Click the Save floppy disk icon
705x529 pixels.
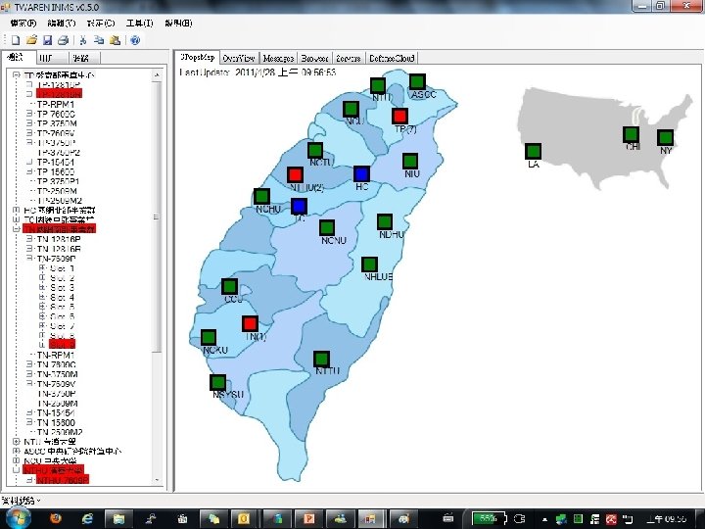click(x=47, y=40)
